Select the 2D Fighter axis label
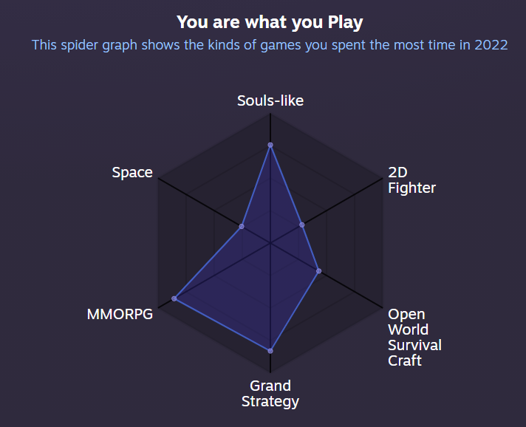This screenshot has height=427, width=526. (x=411, y=180)
